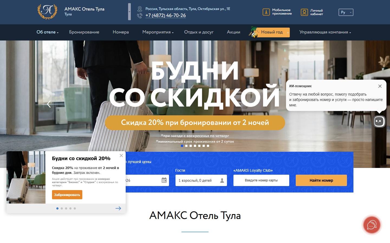390x243 pixels.
Task: Select the last hero slider dot
Action: tap(208, 146)
